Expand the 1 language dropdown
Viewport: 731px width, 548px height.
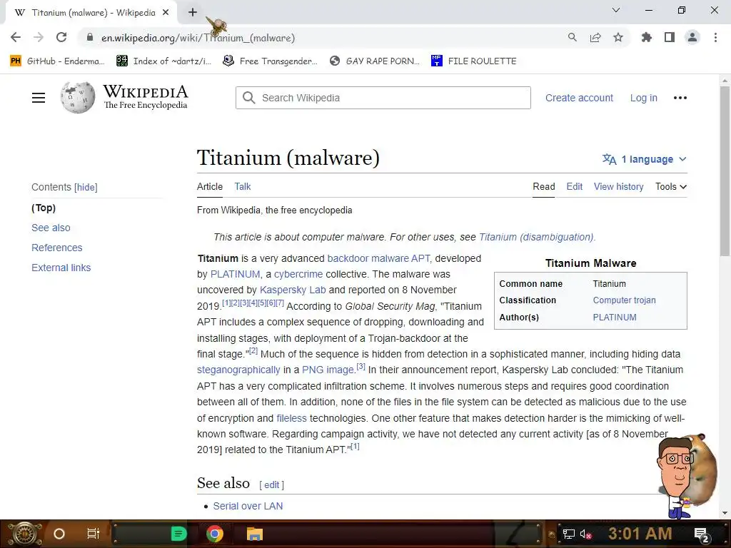pyautogui.click(x=645, y=159)
